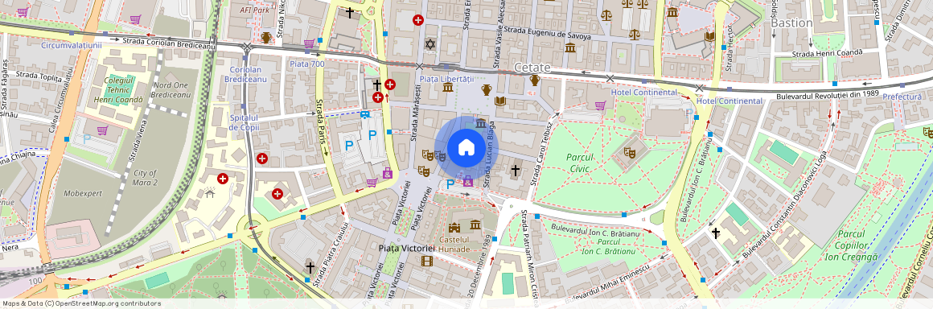Click the museum icon above the home marker
This screenshot has width=933, height=309.
(480, 122)
